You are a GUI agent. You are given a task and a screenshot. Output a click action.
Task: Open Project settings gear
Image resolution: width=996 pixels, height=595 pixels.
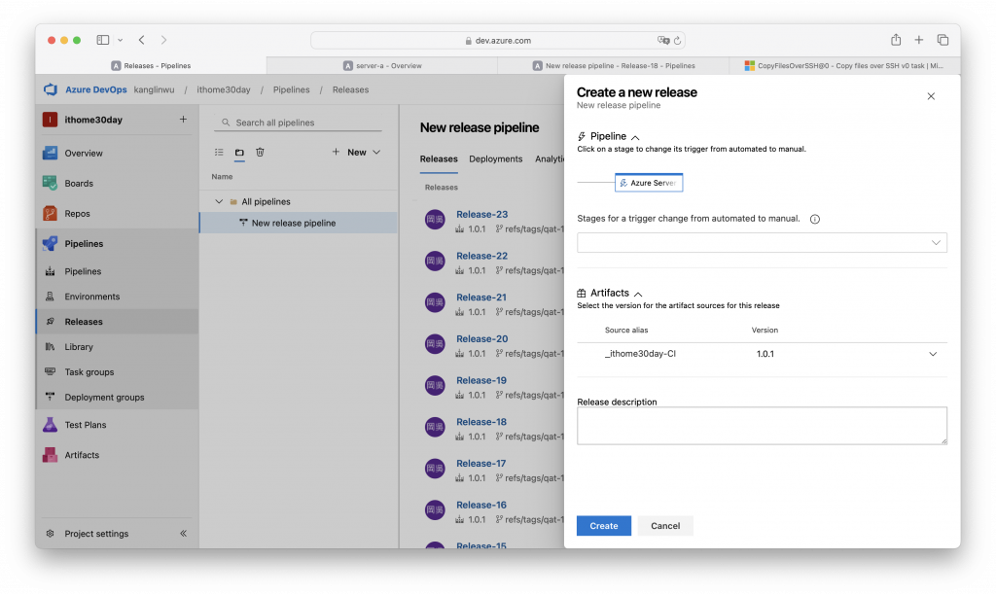[51, 534]
